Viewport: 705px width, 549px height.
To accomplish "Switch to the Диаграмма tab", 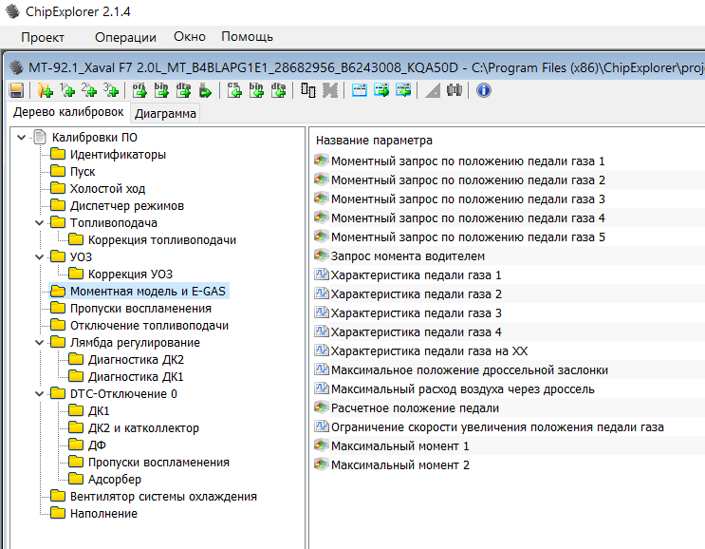I will 165,114.
